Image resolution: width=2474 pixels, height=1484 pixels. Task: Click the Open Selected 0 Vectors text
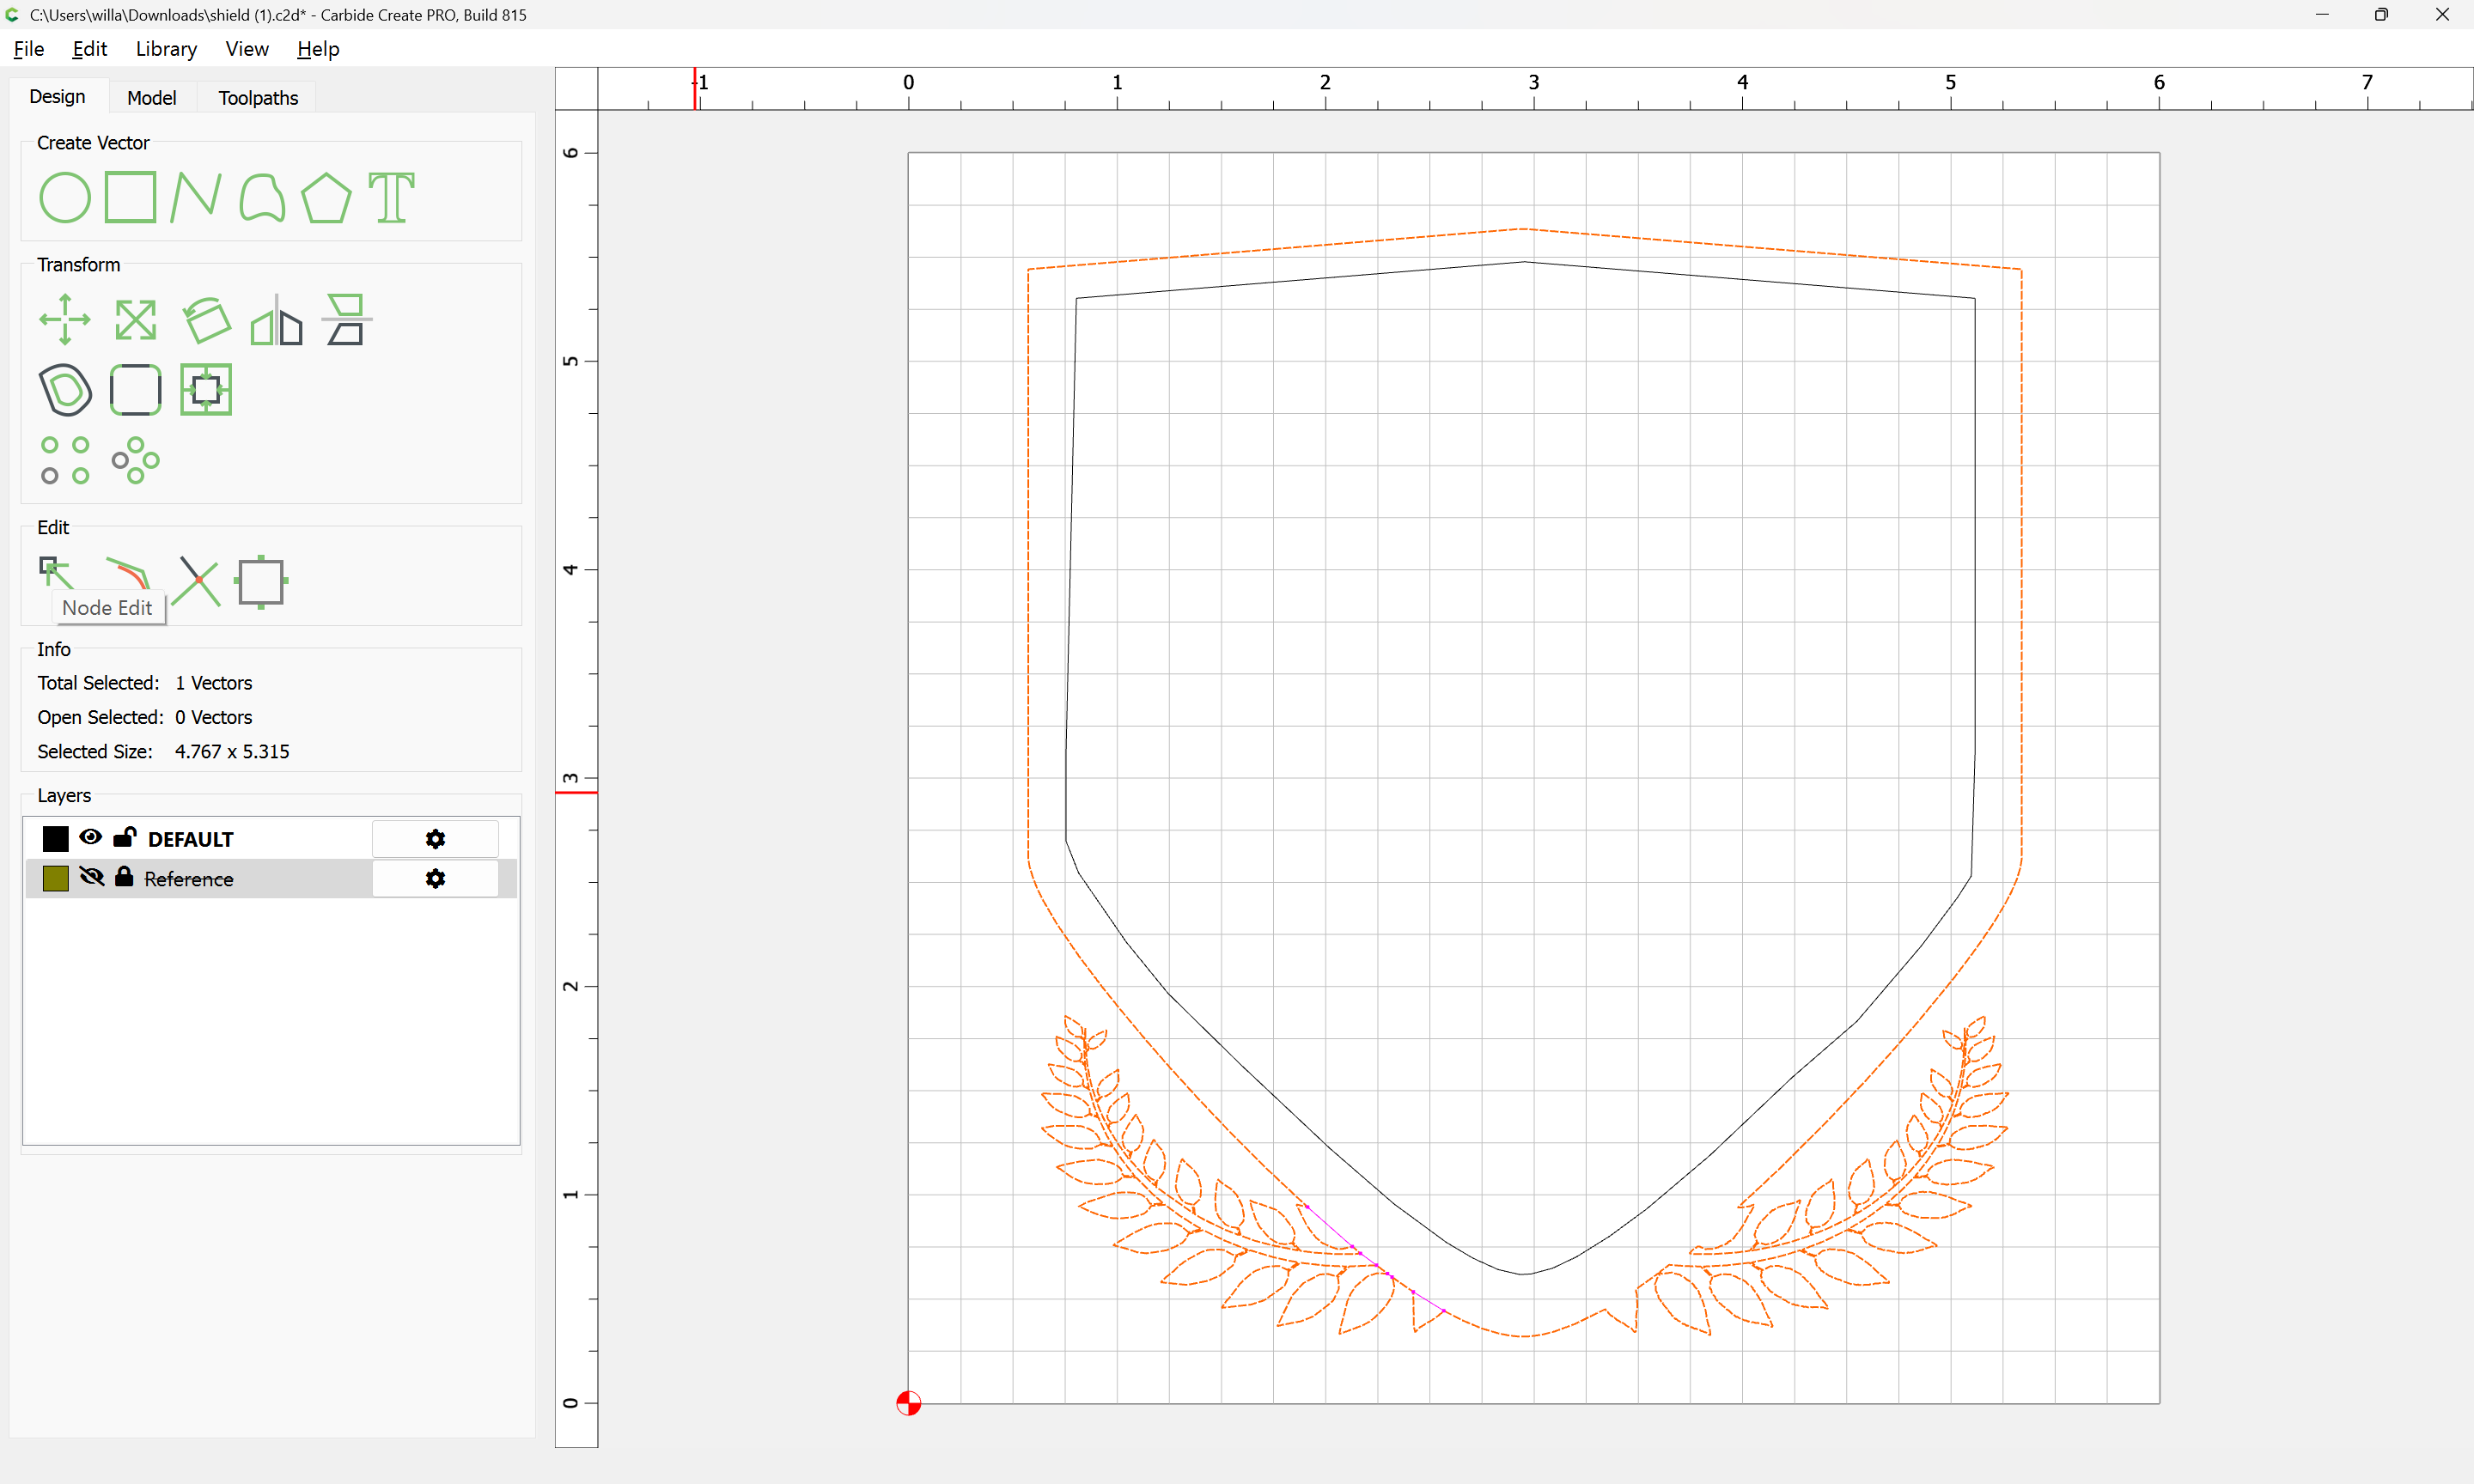[145, 717]
